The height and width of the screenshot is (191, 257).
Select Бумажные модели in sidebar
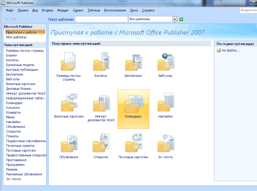(20, 65)
